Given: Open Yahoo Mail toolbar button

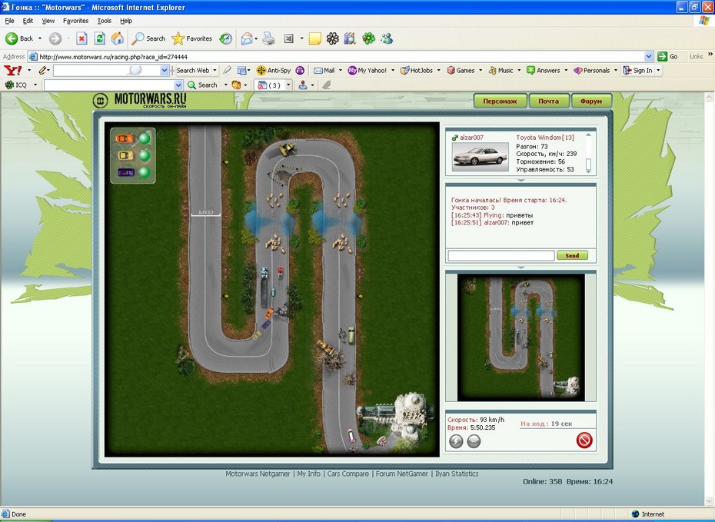Looking at the screenshot, I should (x=324, y=70).
